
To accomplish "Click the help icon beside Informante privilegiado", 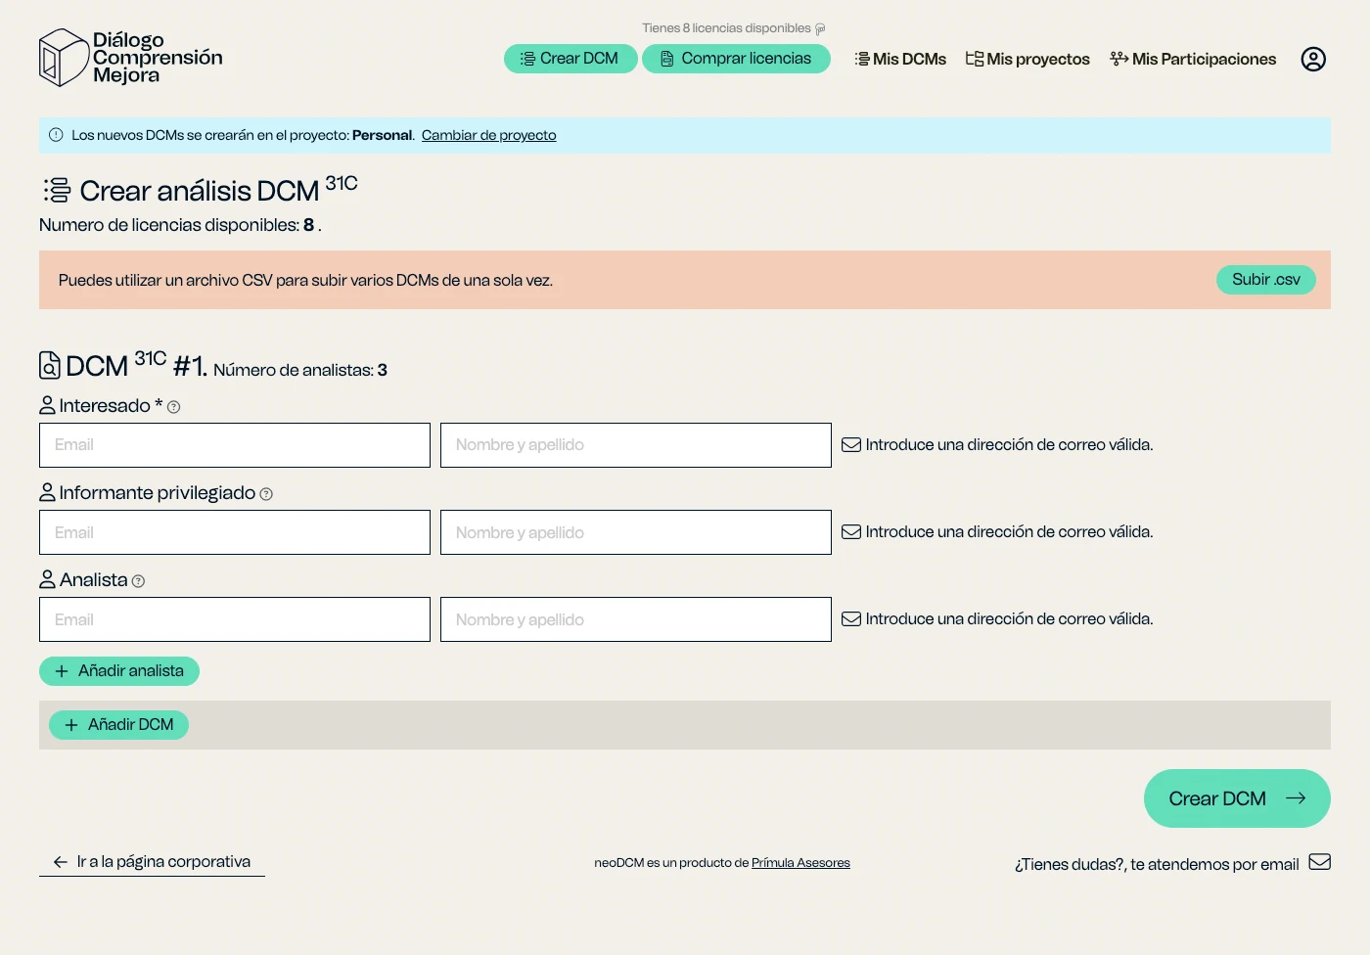I will (265, 494).
